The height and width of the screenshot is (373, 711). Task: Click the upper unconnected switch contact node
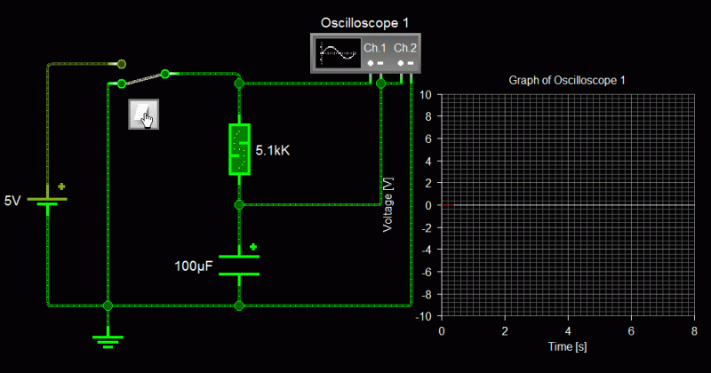coord(121,64)
